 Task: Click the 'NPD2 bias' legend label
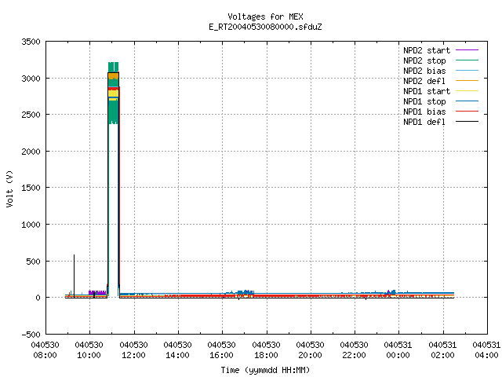[x=424, y=71]
